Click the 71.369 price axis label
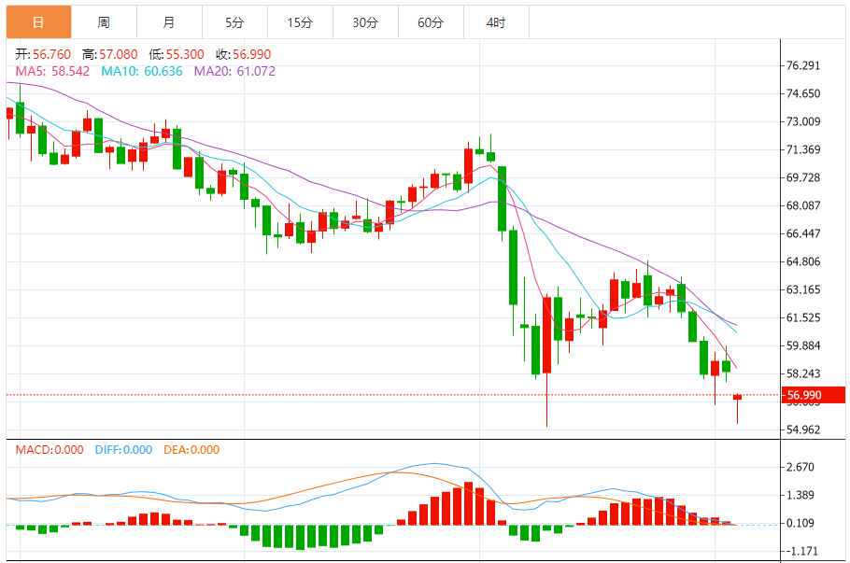The width and height of the screenshot is (850, 563). pos(803,149)
